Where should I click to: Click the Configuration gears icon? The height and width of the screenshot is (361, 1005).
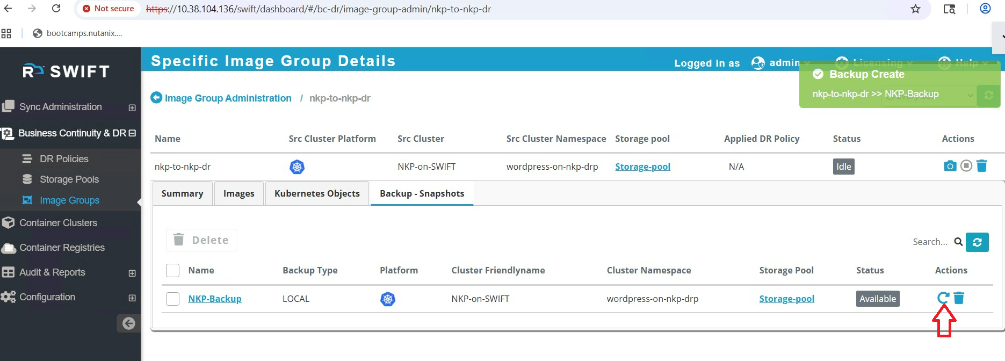[8, 297]
